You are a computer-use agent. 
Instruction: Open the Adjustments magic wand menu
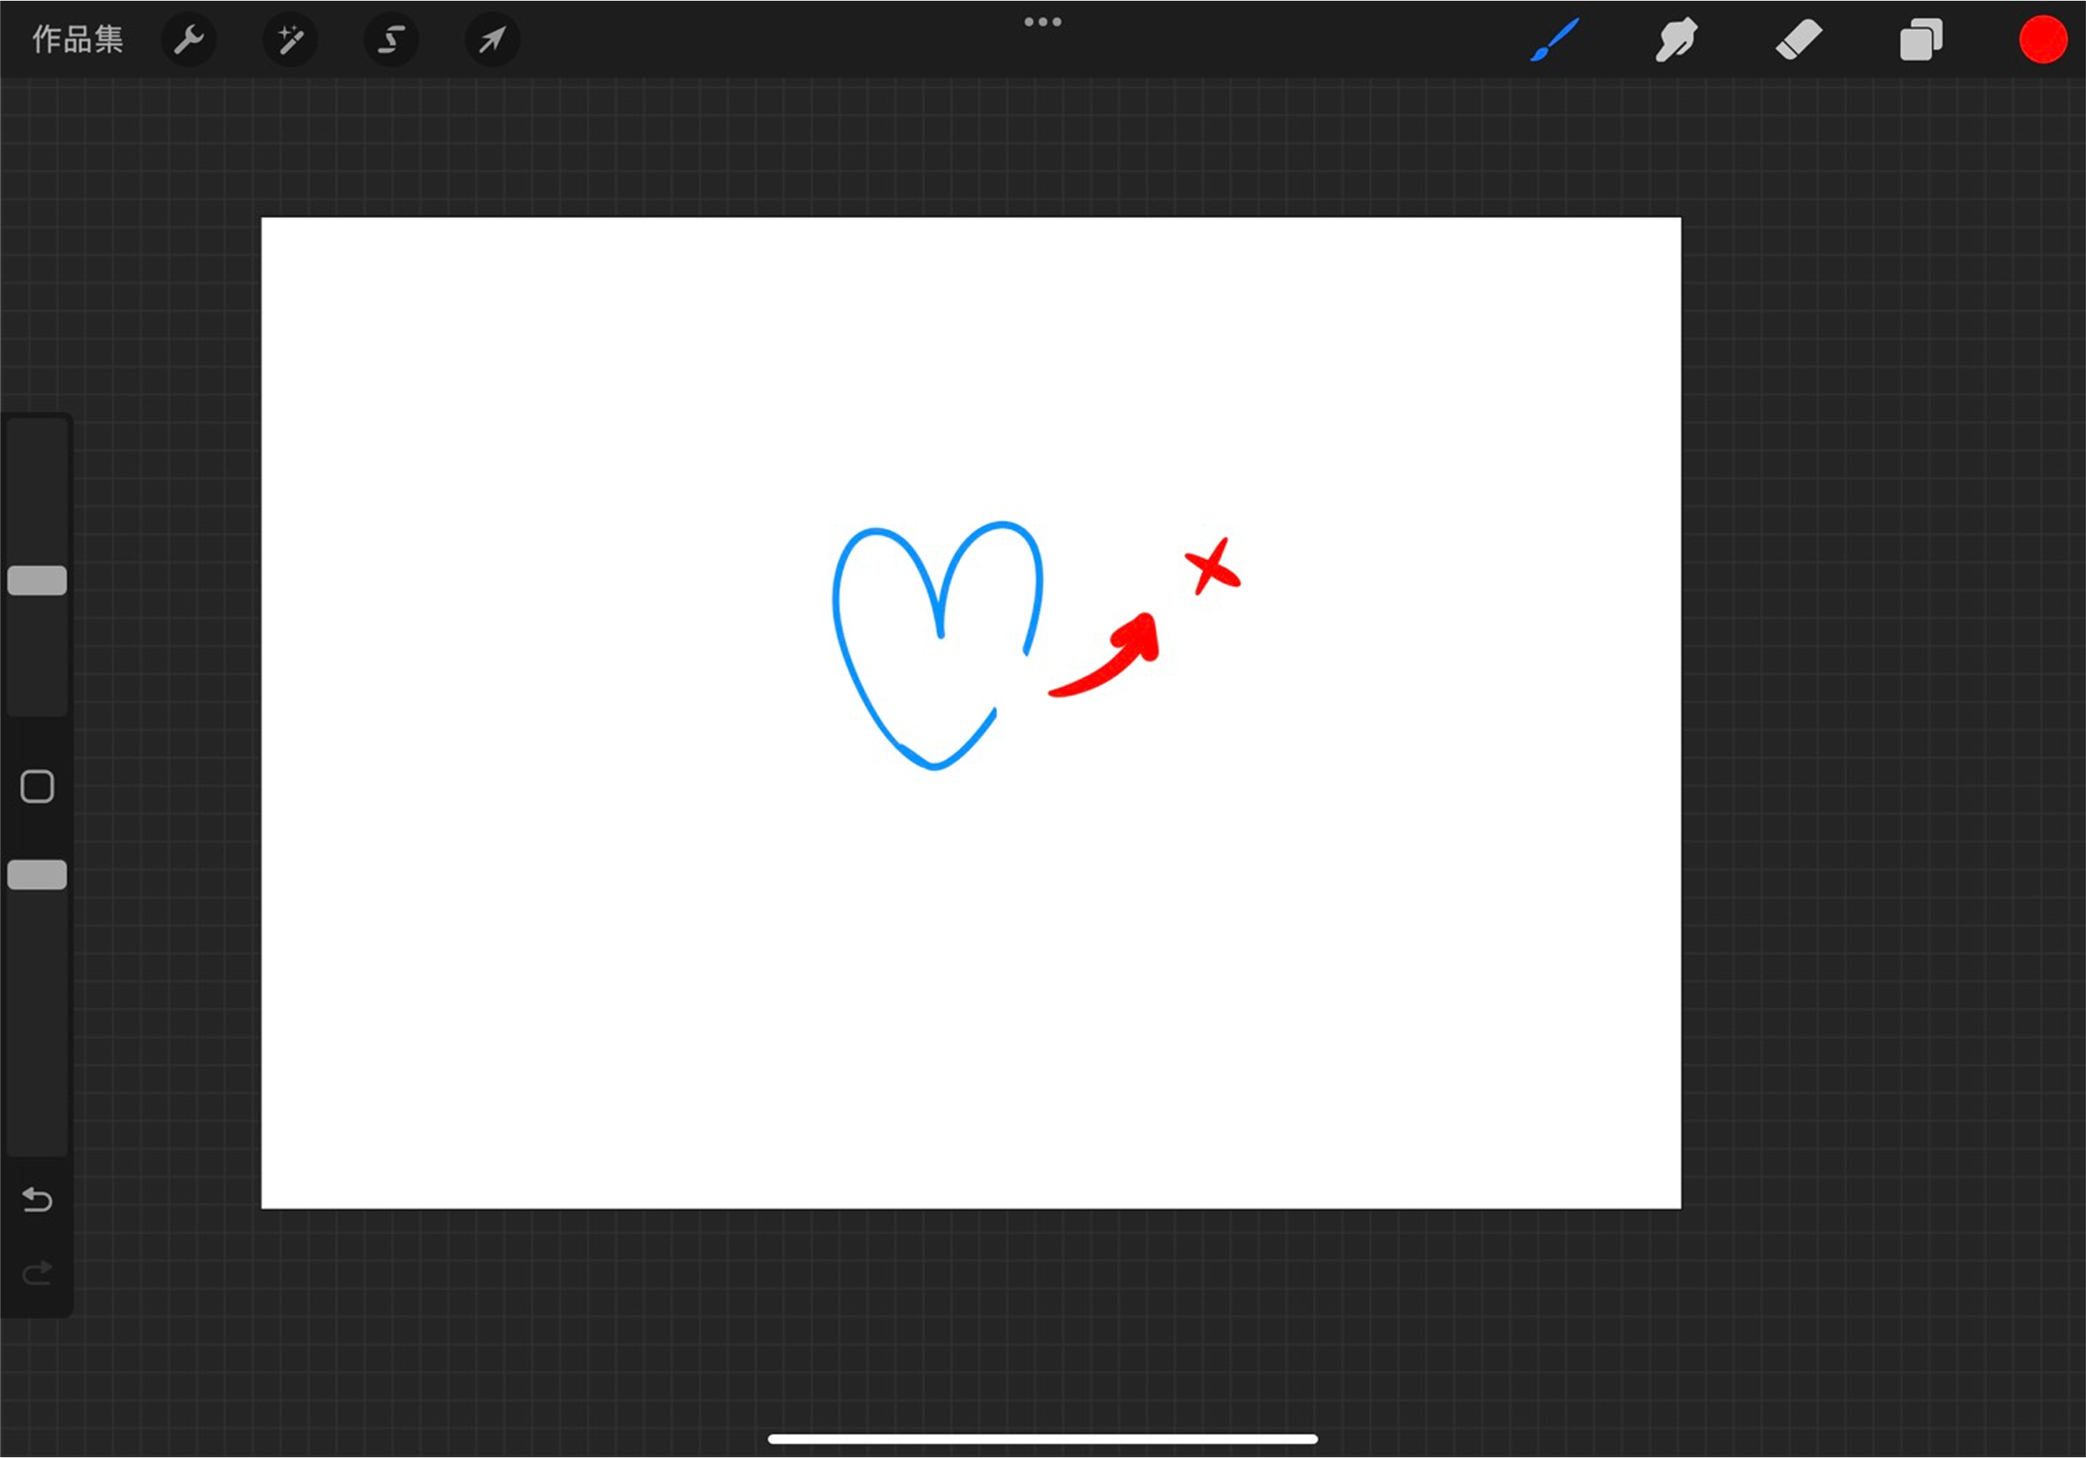point(290,40)
